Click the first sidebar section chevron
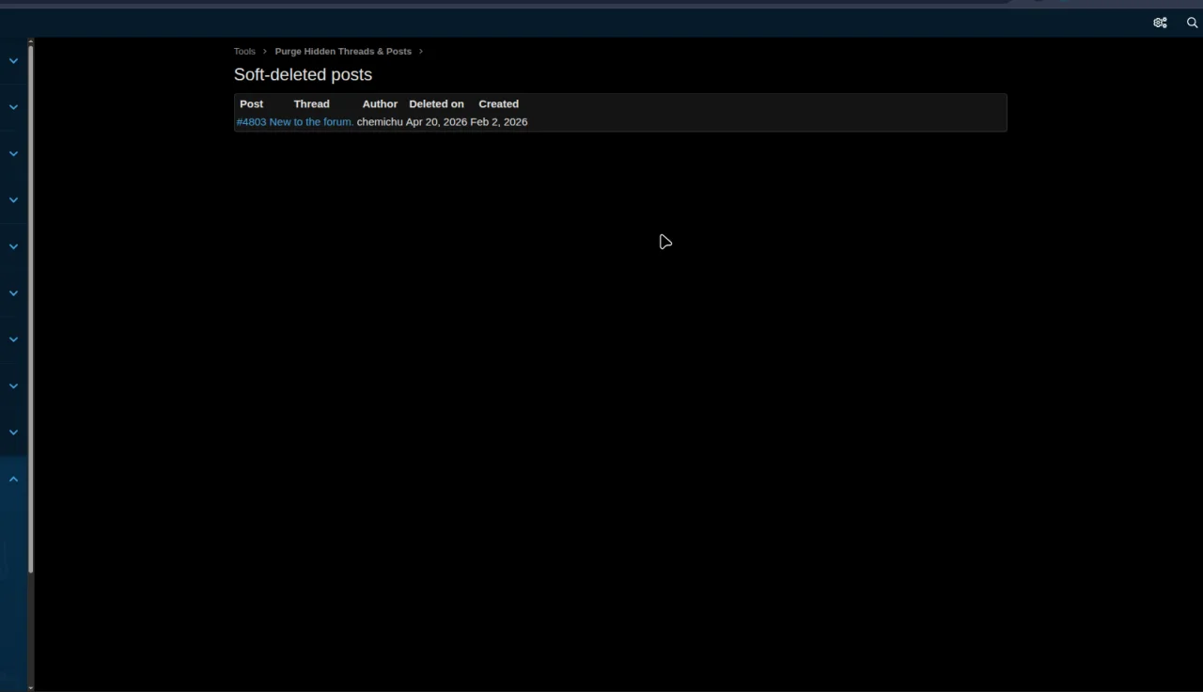Viewport: 1203px width, 692px height. pyautogui.click(x=13, y=60)
